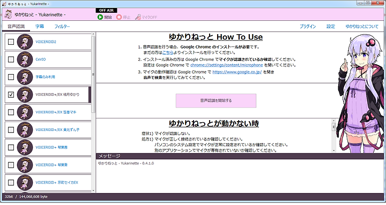Screen dimensions: 386x205
Task: Click the red 停止 stop icon
Action: pos(119,17)
